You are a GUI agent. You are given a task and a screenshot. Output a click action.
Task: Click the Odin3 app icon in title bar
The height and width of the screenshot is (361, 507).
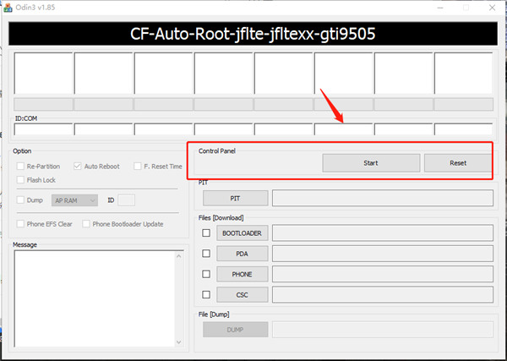tap(8, 7)
